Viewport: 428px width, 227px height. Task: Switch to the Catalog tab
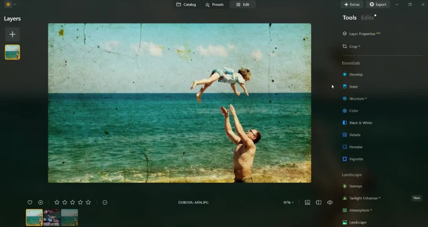[186, 5]
